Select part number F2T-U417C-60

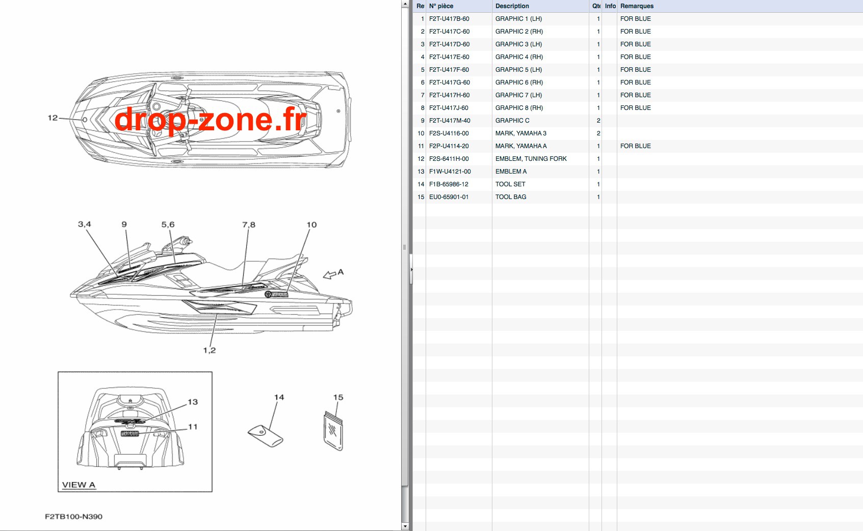point(449,32)
